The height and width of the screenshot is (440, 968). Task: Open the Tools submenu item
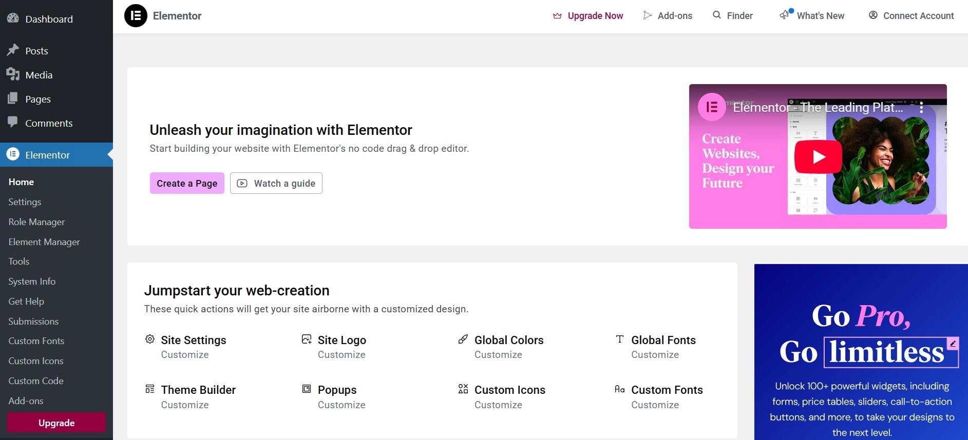[19, 262]
